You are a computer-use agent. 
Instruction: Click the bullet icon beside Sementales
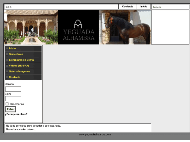point(7,54)
